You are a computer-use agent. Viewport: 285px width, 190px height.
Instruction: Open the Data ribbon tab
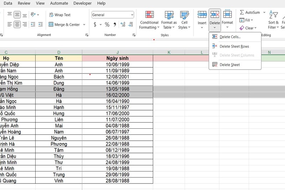pyautogui.click(x=8, y=3)
